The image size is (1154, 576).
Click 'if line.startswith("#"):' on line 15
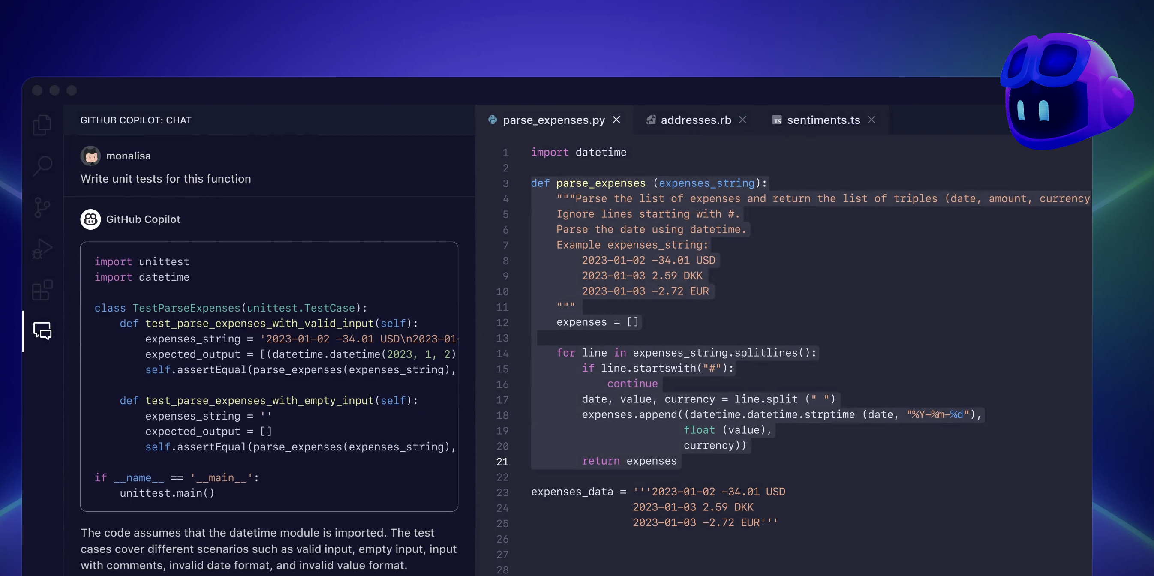tap(658, 368)
